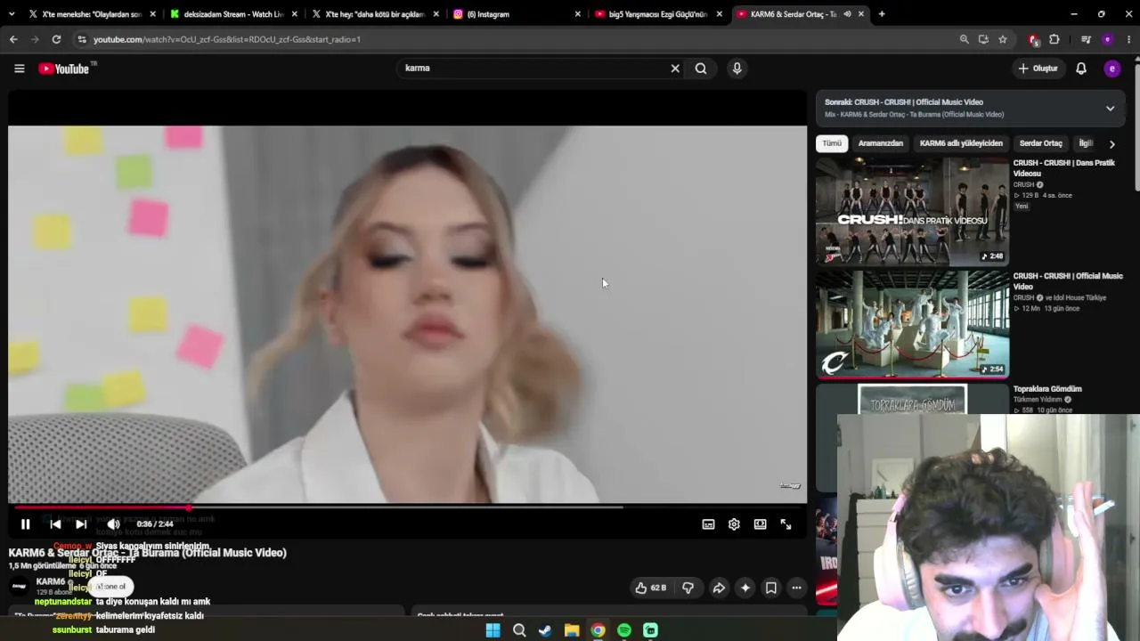Open the CRUSH! Dans Pratik Videosu thumbnail
The height and width of the screenshot is (641, 1140).
(912, 212)
